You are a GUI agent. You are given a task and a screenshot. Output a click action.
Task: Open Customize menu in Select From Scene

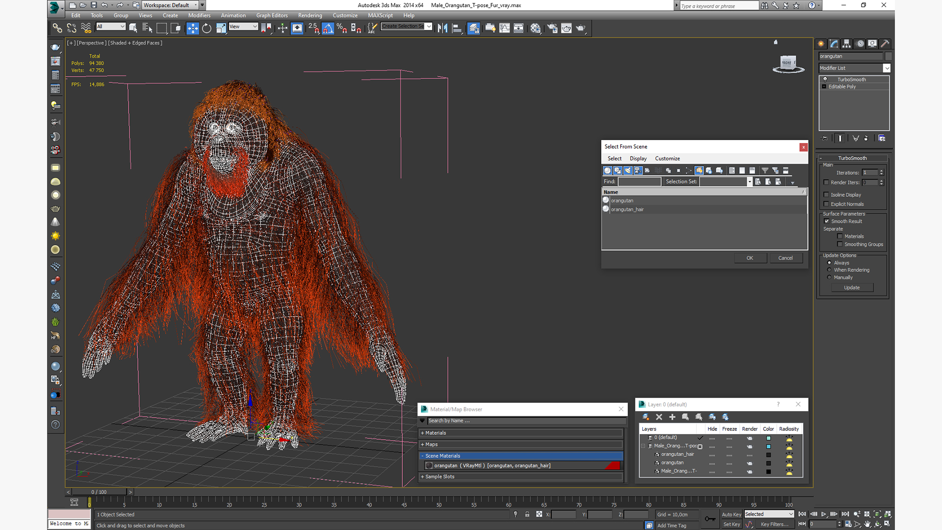pos(667,159)
